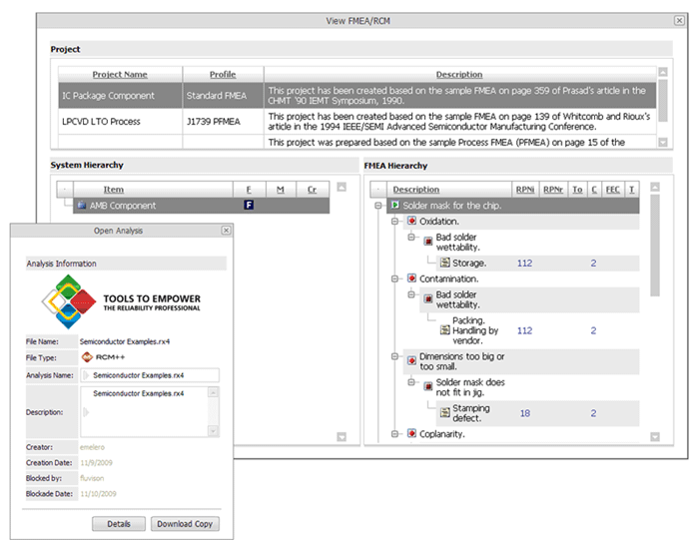Viewport: 699px width, 546px height.
Task: Click the red failure icon next to Oxidation
Action: point(410,221)
